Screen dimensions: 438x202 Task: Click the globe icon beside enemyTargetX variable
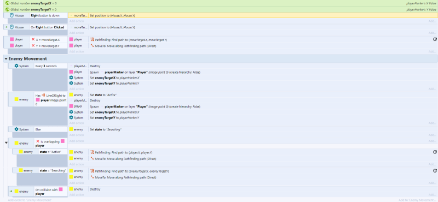click(8, 3)
